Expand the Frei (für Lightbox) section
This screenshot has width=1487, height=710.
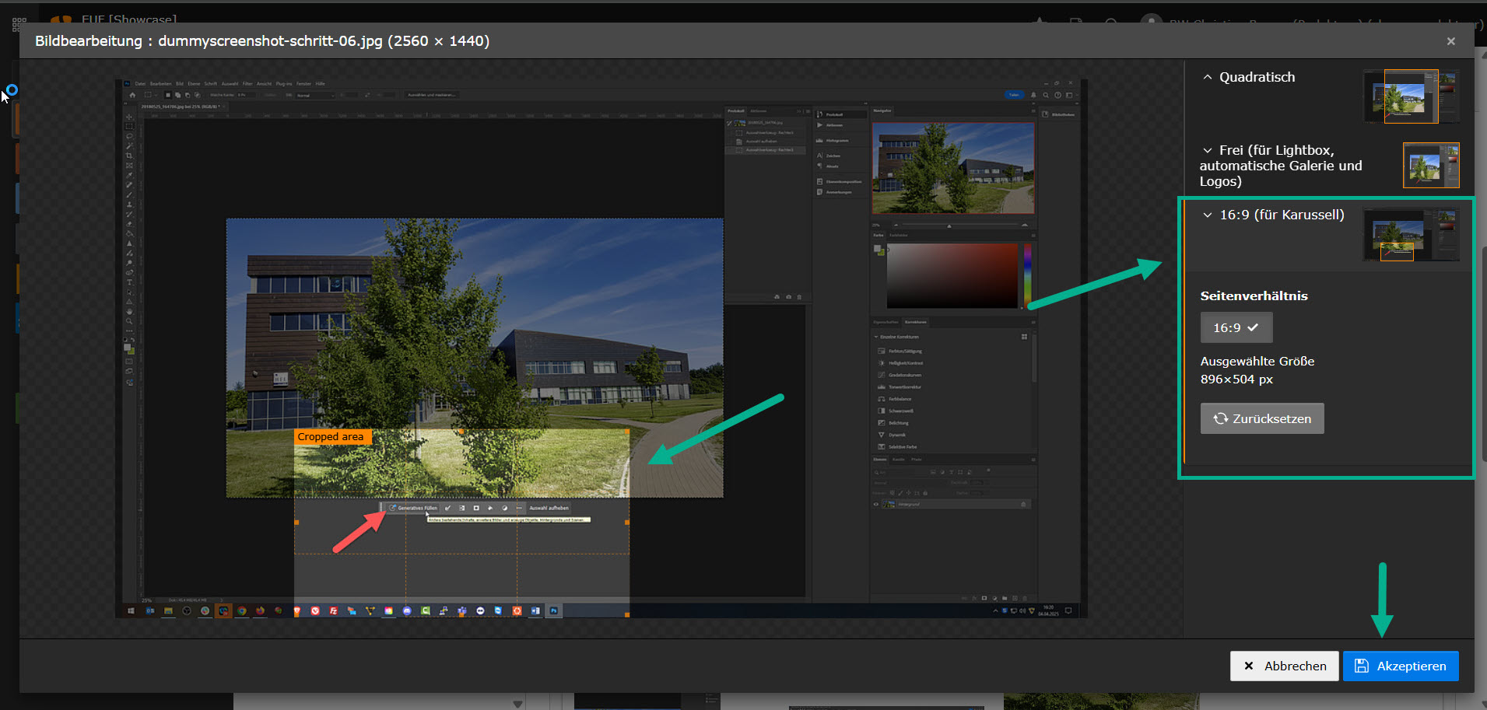(1208, 151)
